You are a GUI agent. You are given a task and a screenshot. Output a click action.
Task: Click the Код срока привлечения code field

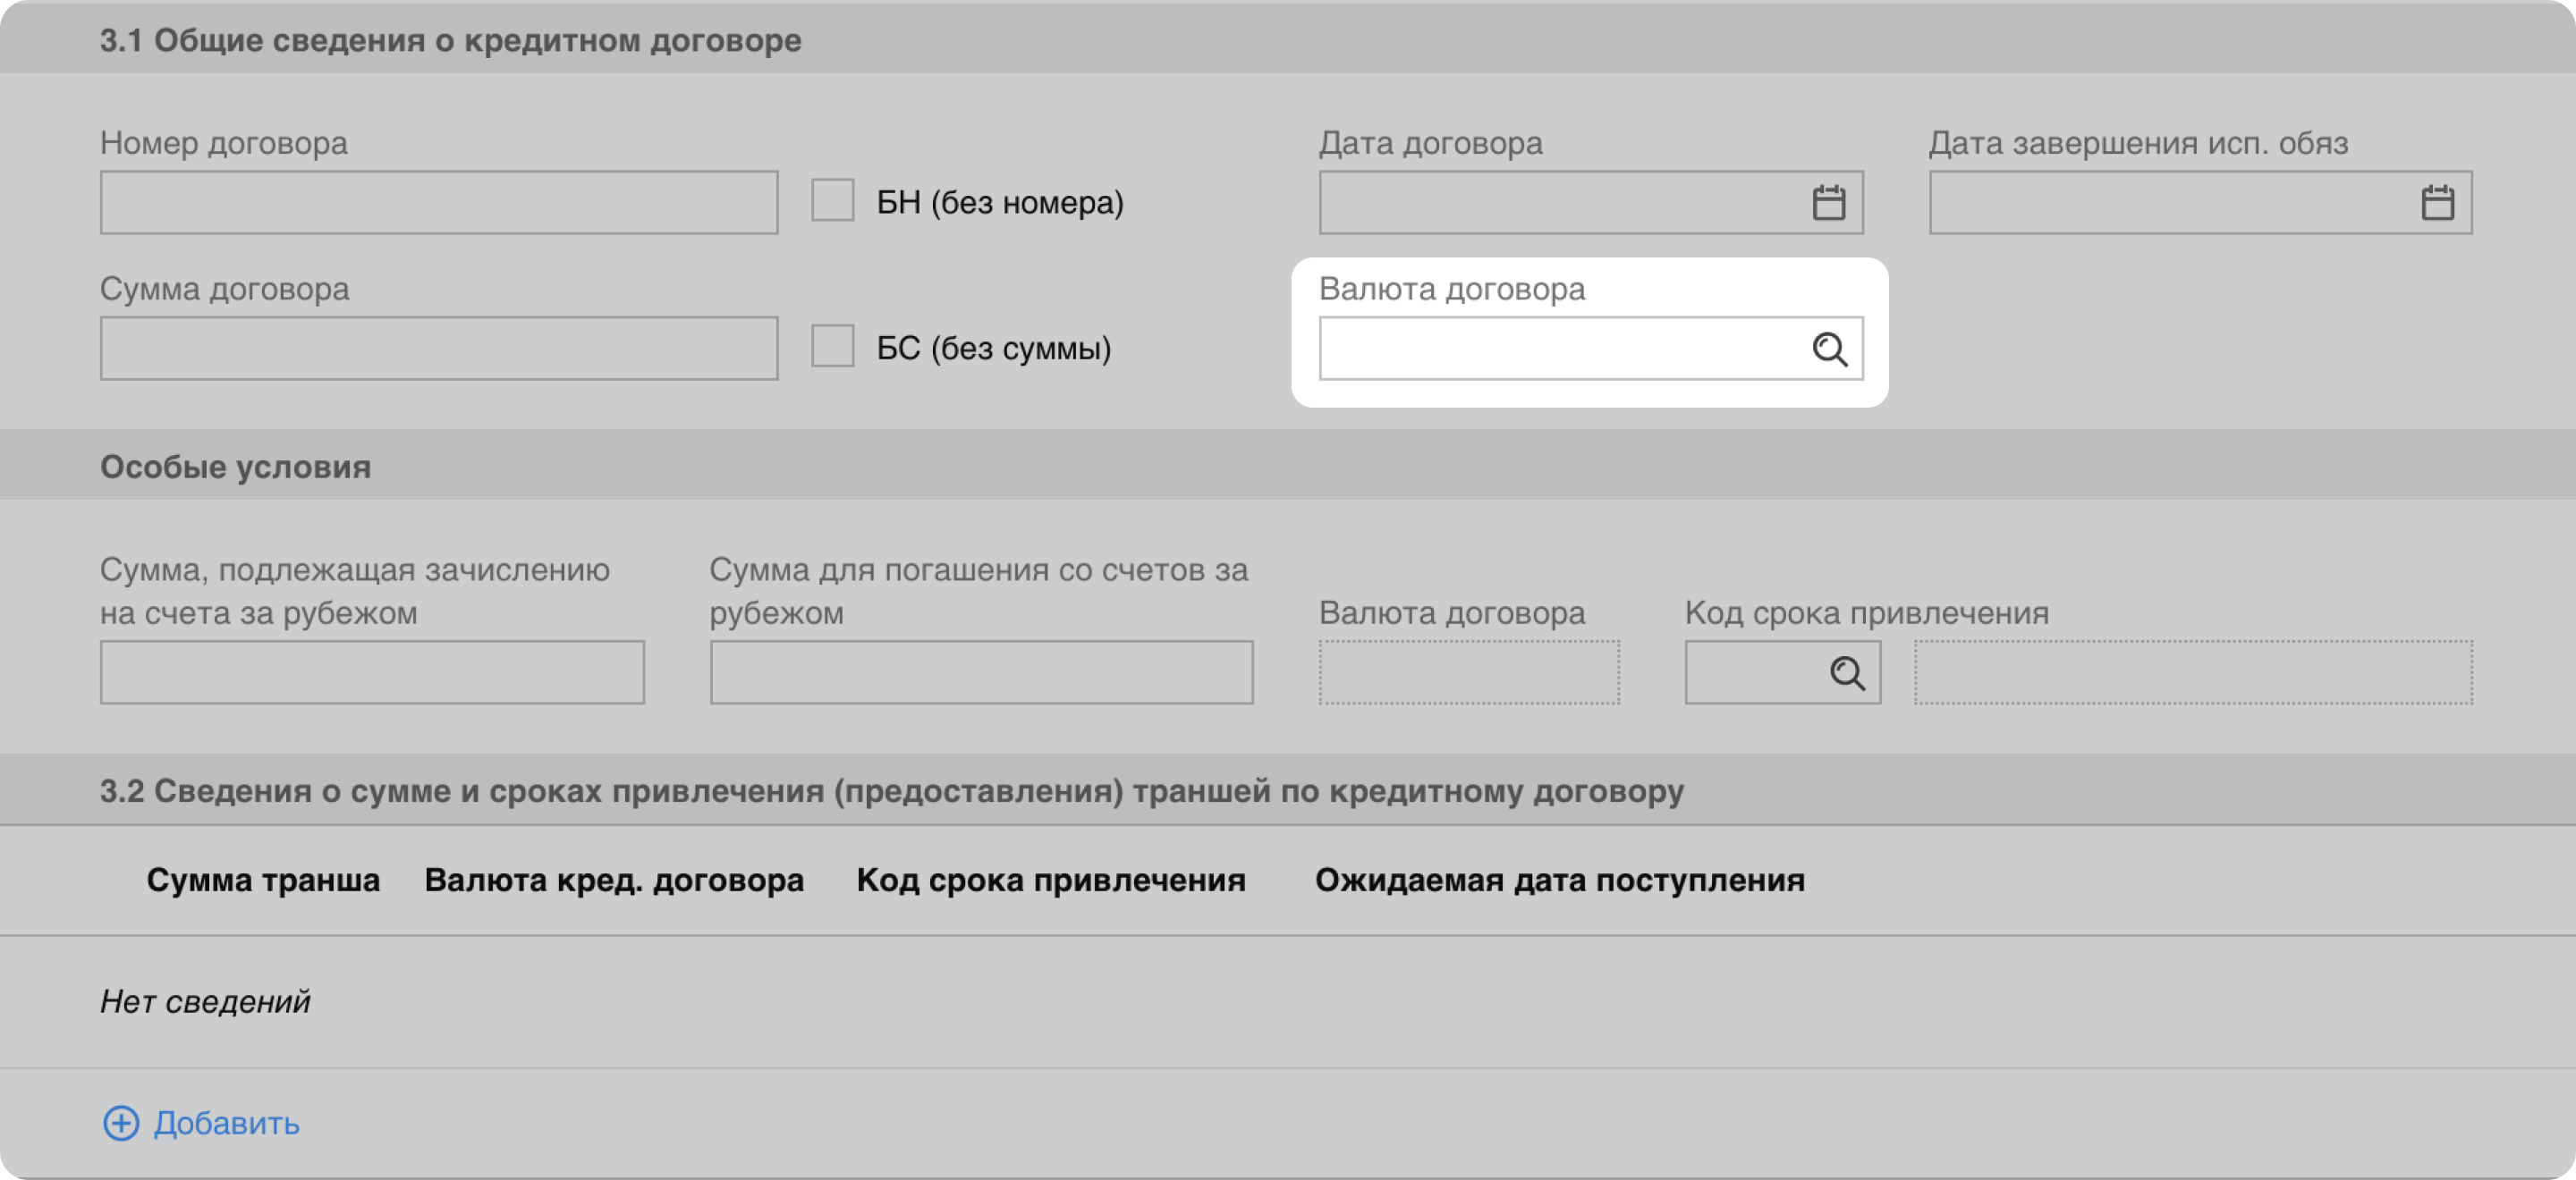(x=1755, y=673)
